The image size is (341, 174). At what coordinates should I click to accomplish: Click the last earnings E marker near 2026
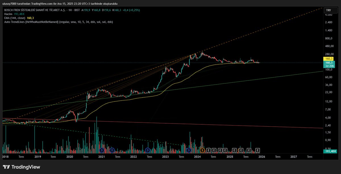point(258,150)
